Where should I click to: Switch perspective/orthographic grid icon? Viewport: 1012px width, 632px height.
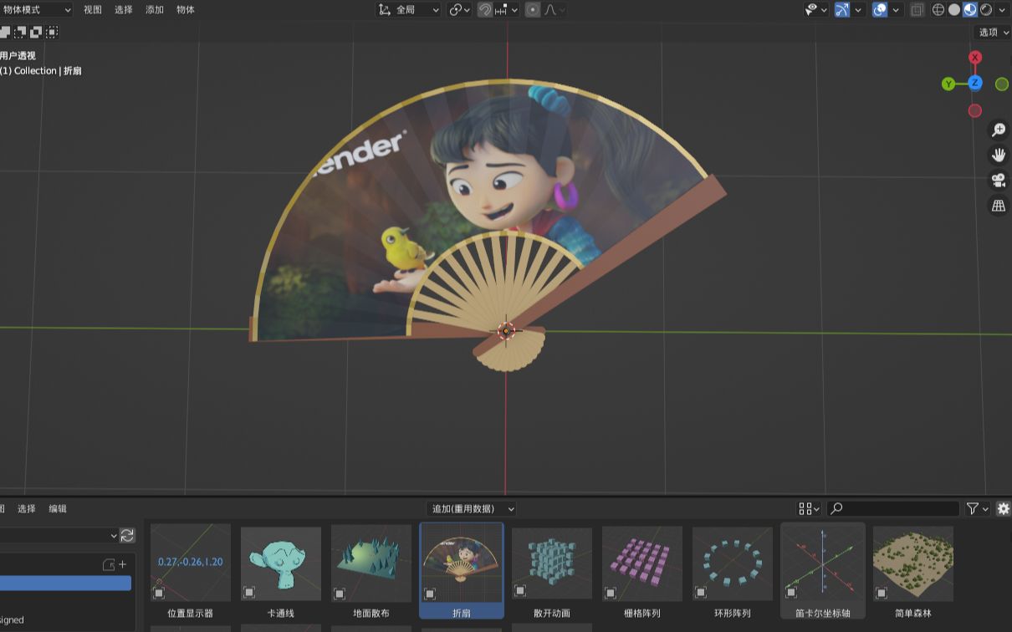click(x=999, y=206)
